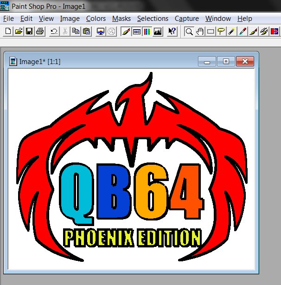Click the Paste clipboard icon
The height and width of the screenshot is (285, 281).
[x=86, y=32]
